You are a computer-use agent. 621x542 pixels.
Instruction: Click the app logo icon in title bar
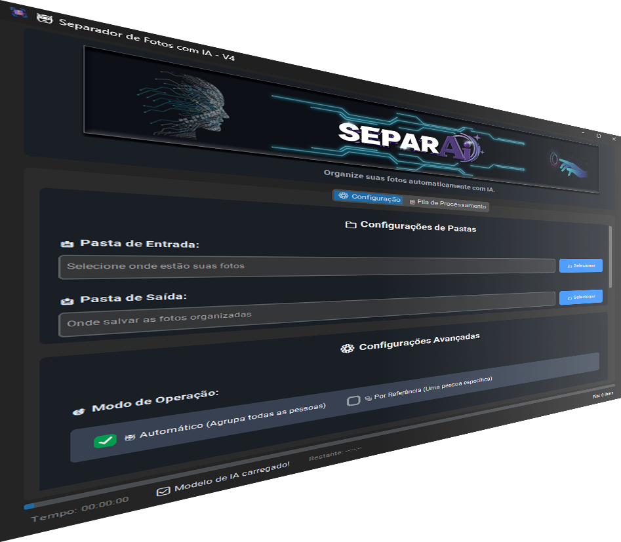[18, 12]
